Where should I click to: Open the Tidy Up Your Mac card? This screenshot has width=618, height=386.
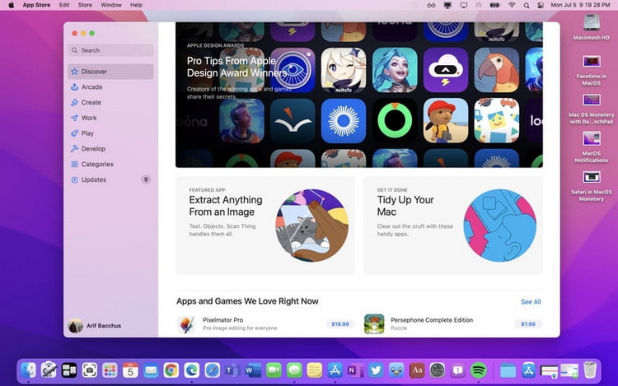pyautogui.click(x=453, y=226)
